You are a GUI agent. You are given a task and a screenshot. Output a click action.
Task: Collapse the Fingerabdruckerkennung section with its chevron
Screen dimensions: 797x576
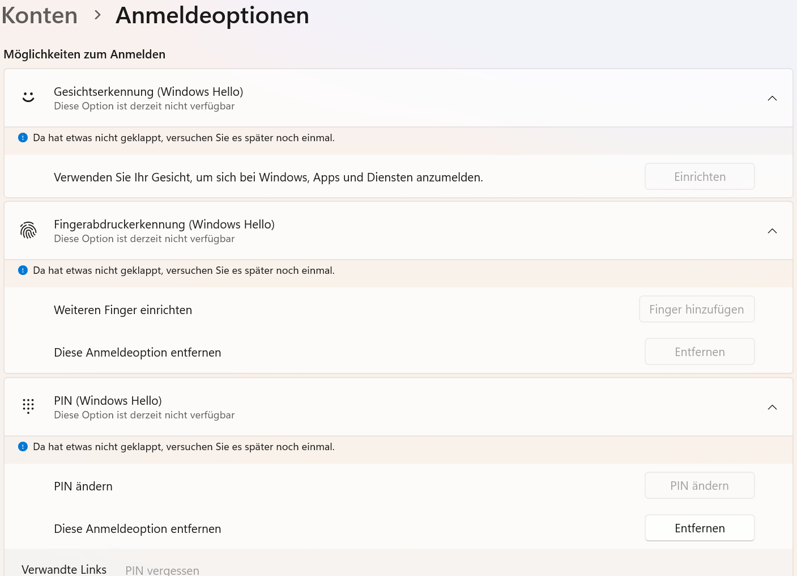pyautogui.click(x=772, y=231)
